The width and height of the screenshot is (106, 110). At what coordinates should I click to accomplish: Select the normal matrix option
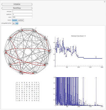(x=15, y=20)
